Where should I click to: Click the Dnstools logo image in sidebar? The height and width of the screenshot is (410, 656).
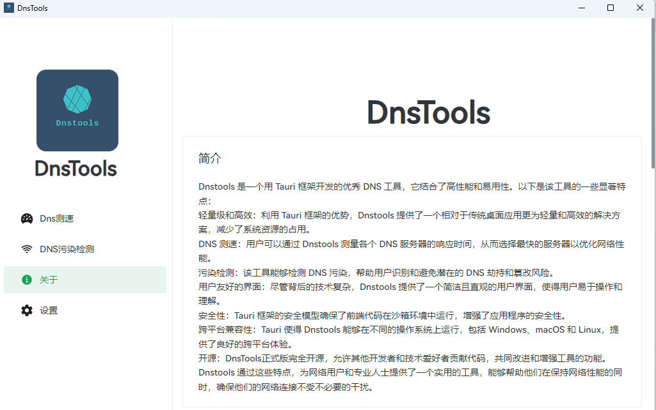pos(77,110)
